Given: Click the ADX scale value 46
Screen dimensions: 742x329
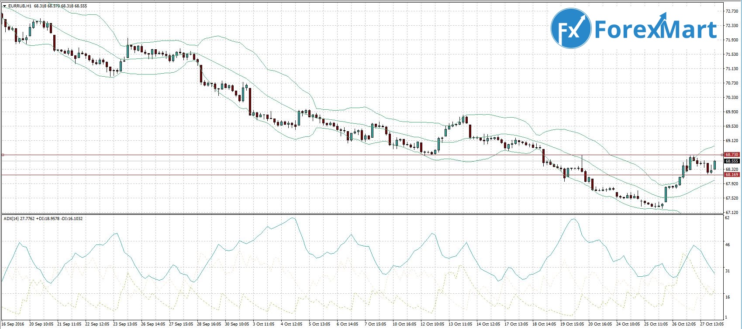Looking at the screenshot, I should pos(727,244).
